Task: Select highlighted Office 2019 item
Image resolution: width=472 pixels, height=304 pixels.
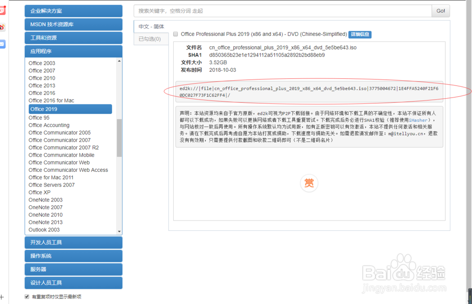Action: click(70, 109)
